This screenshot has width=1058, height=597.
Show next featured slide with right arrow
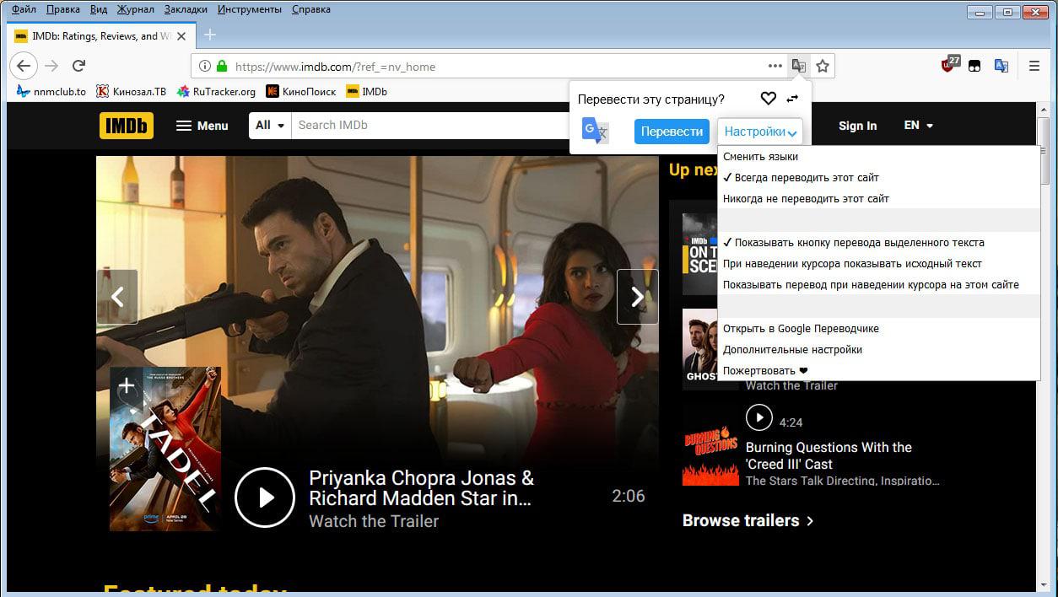click(x=638, y=297)
